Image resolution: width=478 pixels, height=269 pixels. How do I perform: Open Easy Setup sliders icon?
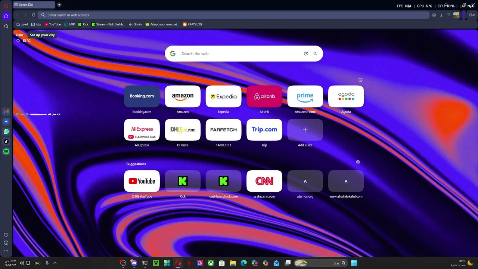click(448, 15)
